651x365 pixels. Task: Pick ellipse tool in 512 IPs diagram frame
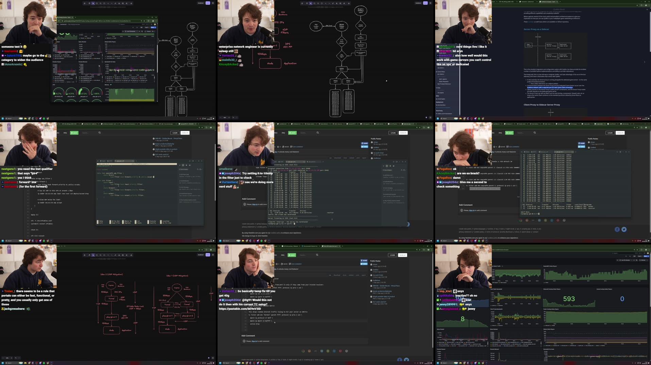[322, 3]
